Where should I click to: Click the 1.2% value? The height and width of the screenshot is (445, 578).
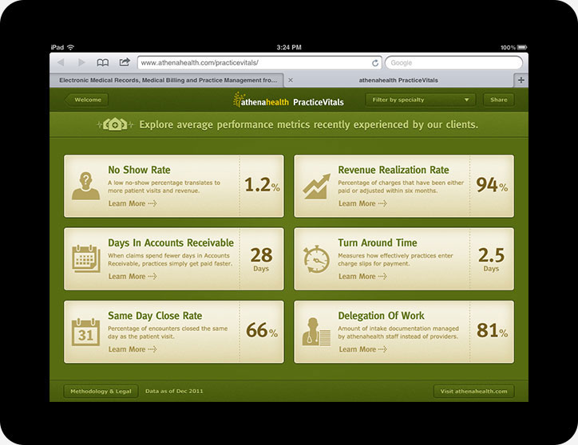pos(262,185)
